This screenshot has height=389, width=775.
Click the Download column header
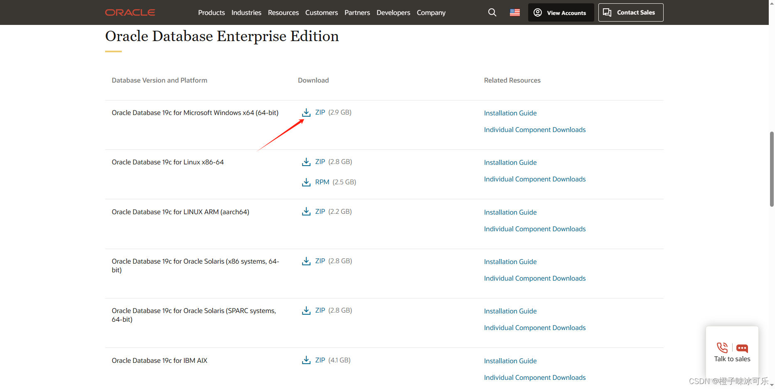(x=313, y=80)
